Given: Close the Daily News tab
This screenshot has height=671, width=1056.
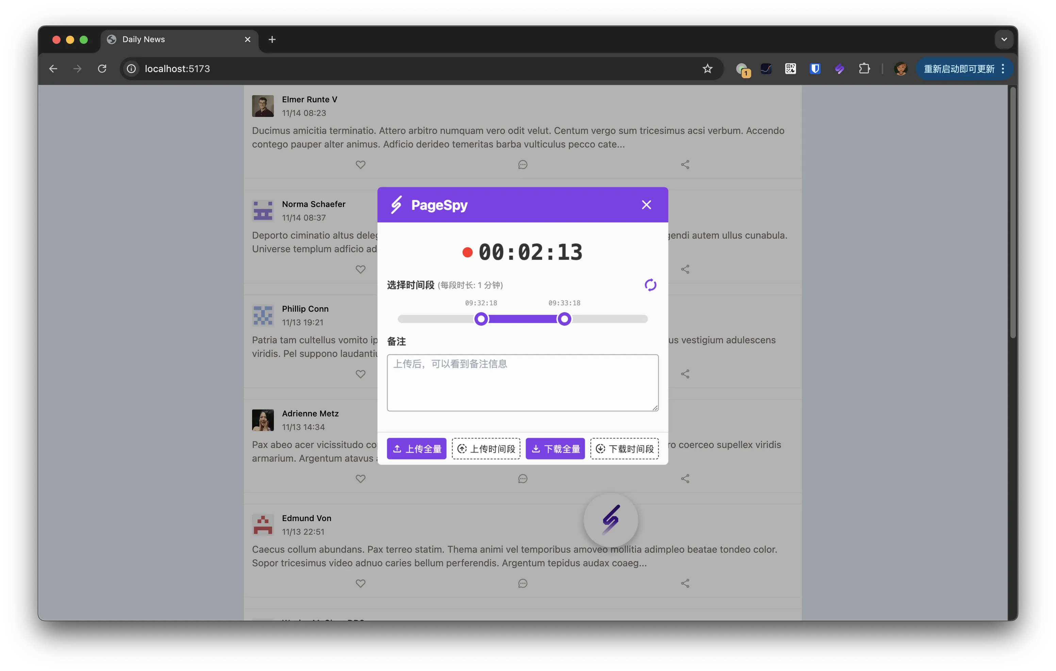Looking at the screenshot, I should pos(247,39).
